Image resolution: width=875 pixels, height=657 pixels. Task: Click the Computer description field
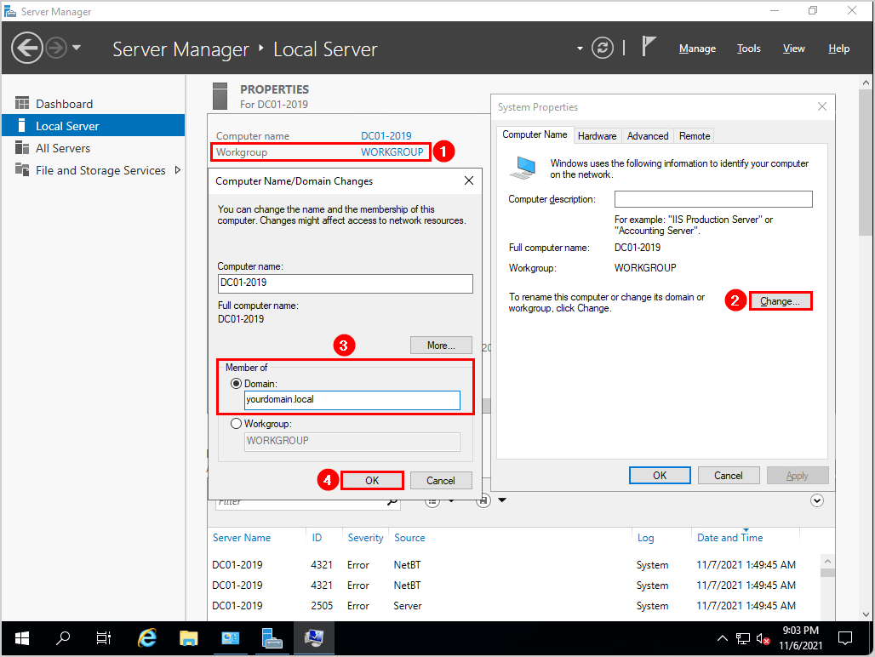point(713,199)
